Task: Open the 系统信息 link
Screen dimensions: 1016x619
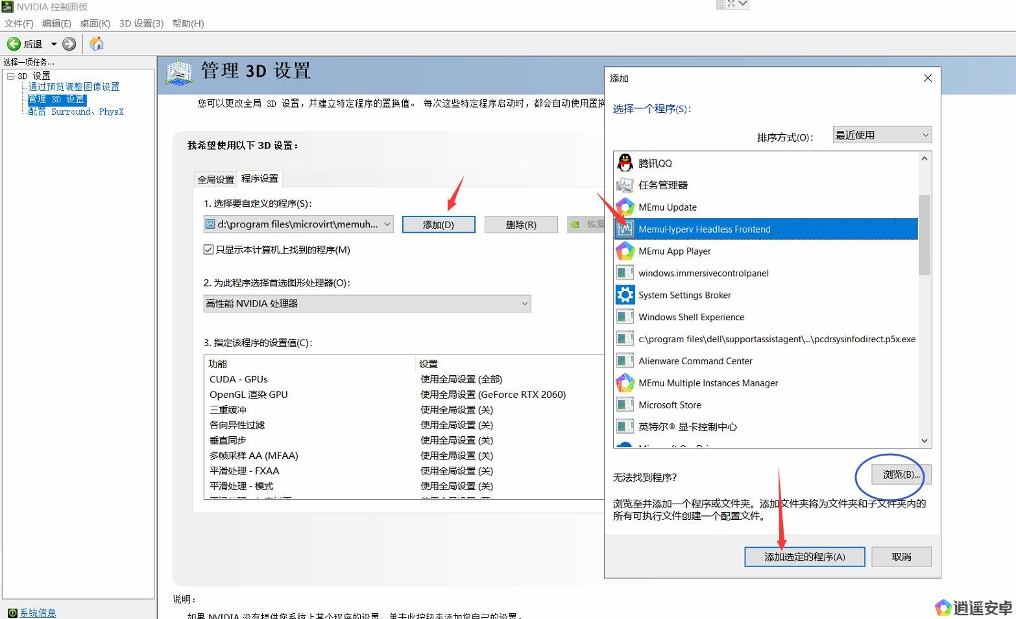Action: [x=38, y=613]
